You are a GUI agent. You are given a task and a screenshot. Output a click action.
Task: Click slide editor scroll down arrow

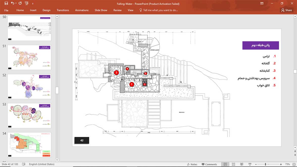tap(295, 148)
